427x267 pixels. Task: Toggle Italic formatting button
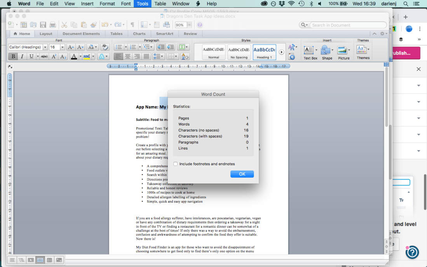pyautogui.click(x=22, y=57)
